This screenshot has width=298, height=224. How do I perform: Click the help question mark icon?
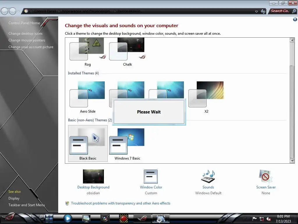[295, 19]
